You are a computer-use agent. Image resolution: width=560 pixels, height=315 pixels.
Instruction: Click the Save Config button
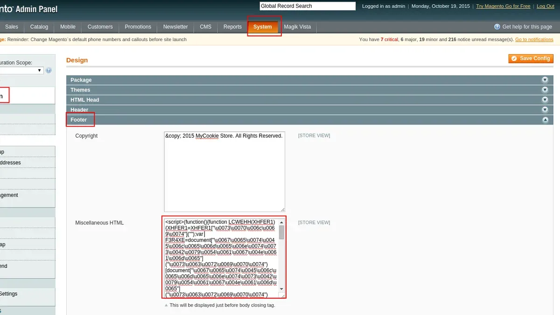tap(531, 58)
